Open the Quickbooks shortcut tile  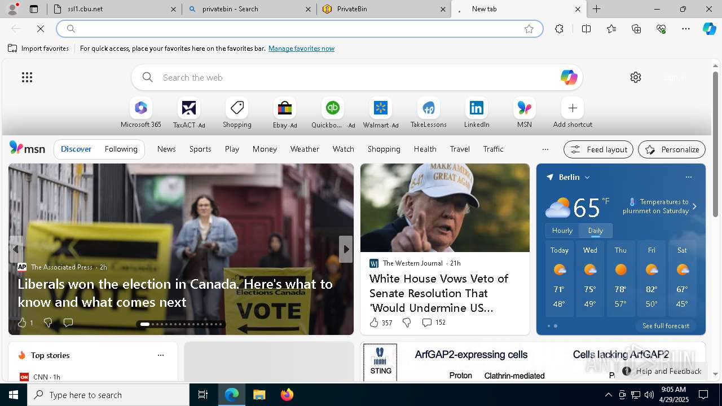(x=333, y=113)
